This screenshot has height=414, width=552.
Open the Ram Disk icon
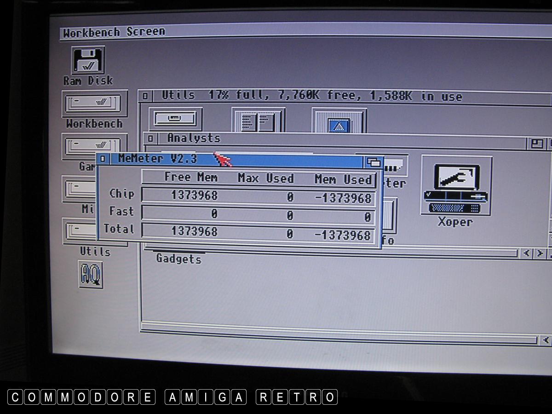pos(88,62)
